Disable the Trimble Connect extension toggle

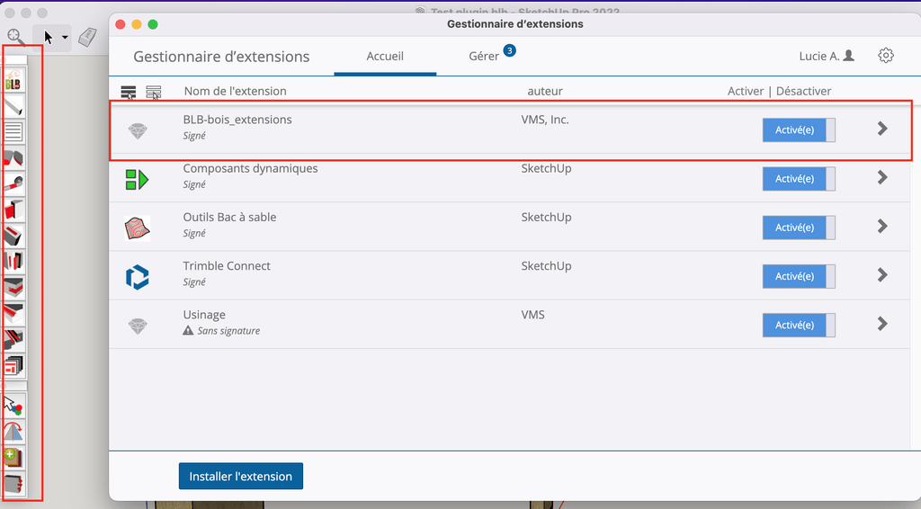click(x=799, y=276)
